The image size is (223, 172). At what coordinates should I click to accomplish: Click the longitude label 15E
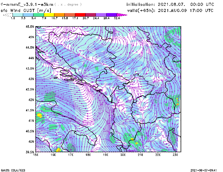[x=36, y=155]
